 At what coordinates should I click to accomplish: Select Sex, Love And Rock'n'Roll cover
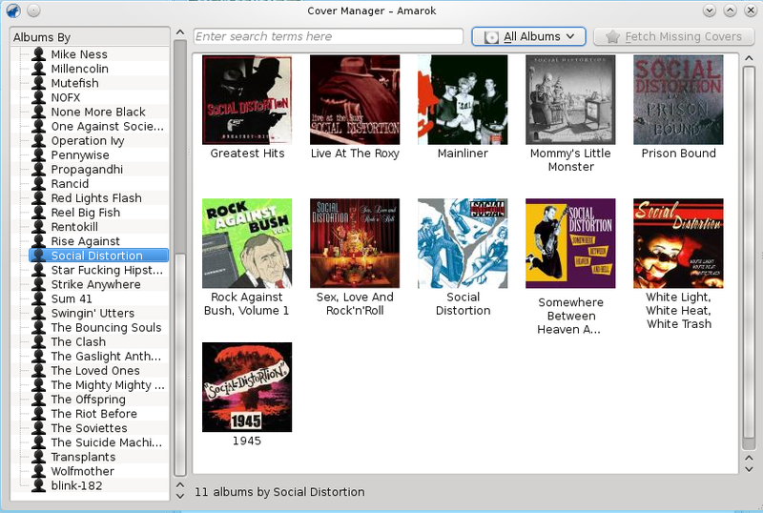point(355,243)
